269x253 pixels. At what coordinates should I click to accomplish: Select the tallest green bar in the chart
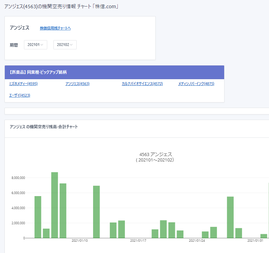(54, 206)
